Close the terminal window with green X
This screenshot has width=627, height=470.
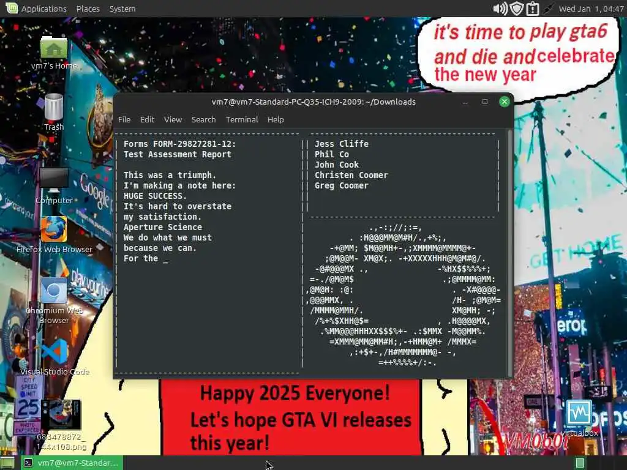(505, 102)
